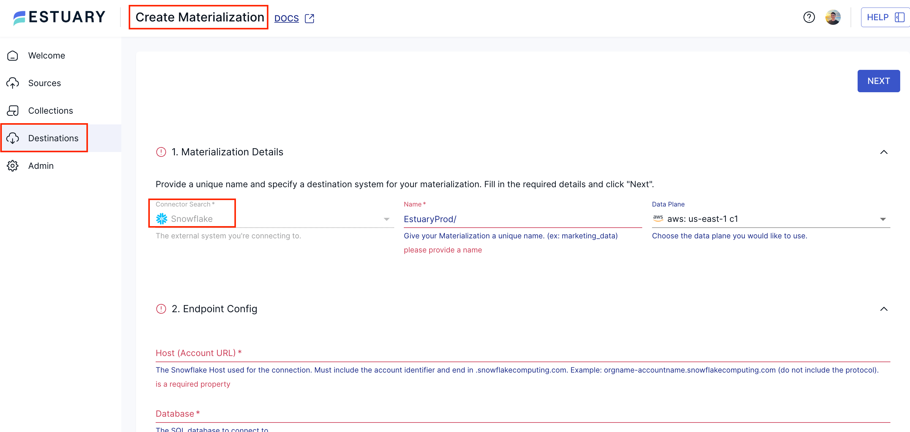Click the NEXT button
Image resolution: width=910 pixels, height=432 pixels.
[878, 81]
